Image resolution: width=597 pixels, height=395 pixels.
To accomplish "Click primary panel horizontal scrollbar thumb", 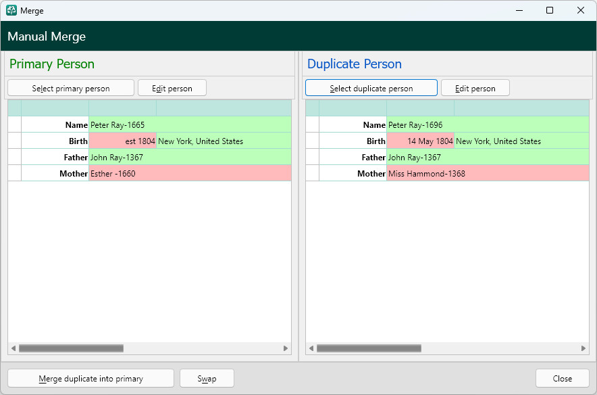I will tap(71, 348).
